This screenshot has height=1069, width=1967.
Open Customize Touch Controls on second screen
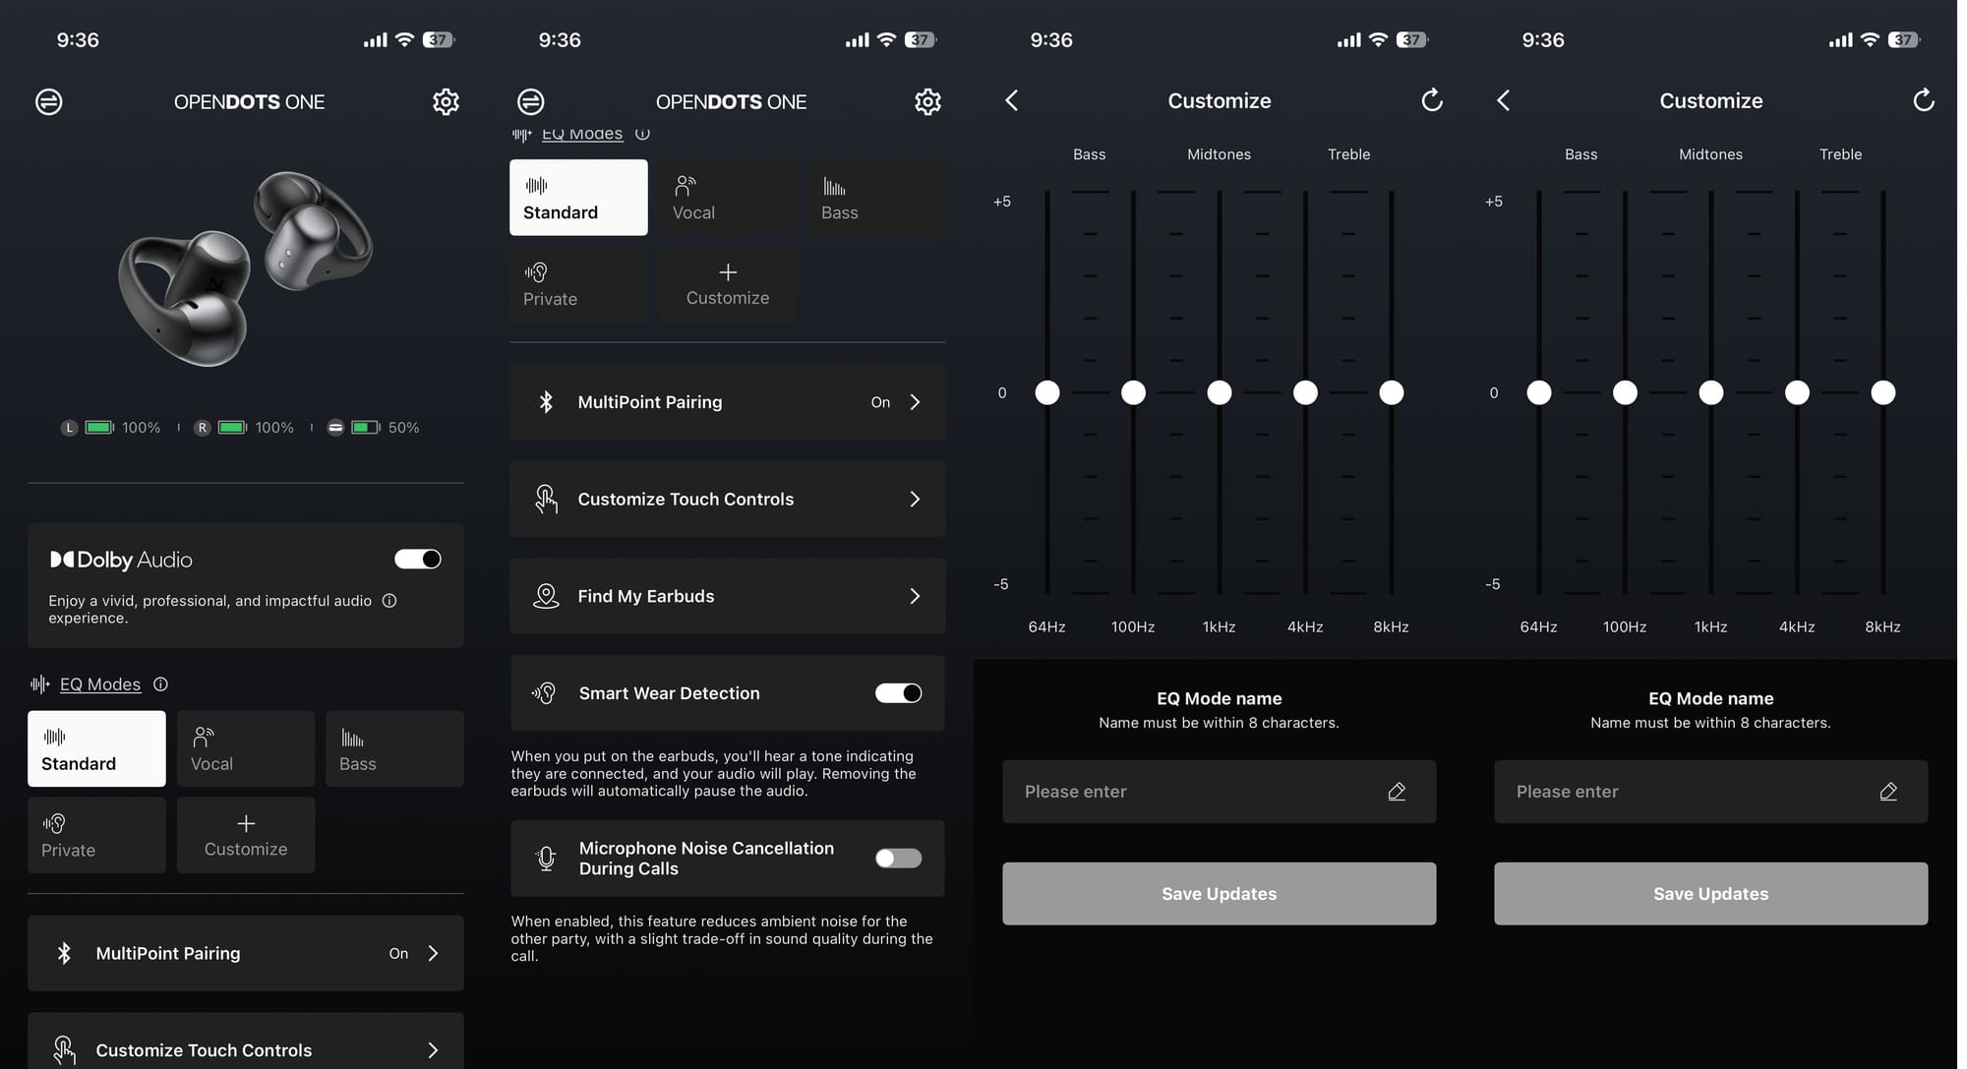point(728,500)
